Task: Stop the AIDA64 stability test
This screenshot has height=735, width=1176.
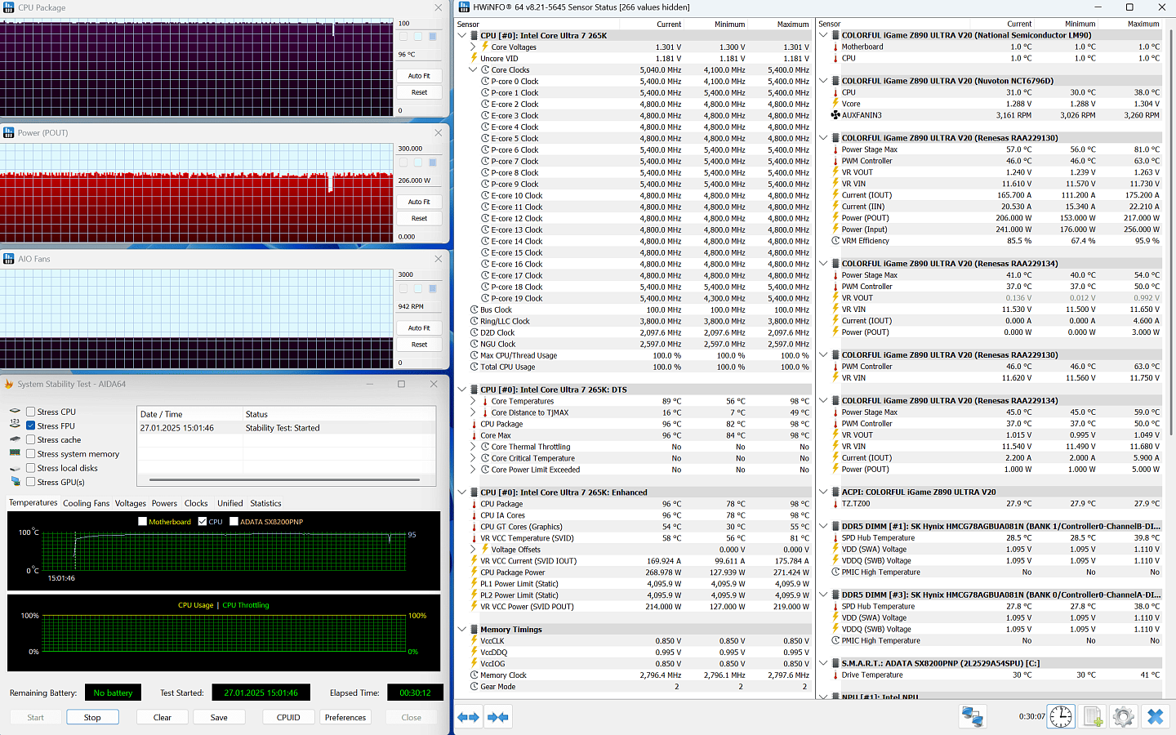Action: [92, 717]
